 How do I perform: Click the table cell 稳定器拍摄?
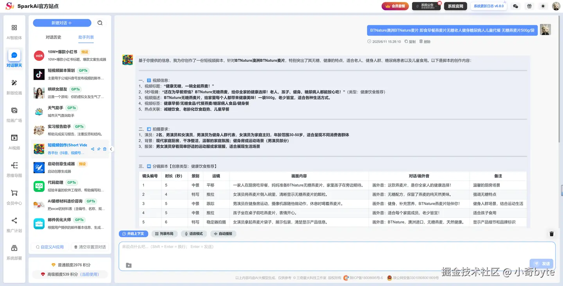216,222
